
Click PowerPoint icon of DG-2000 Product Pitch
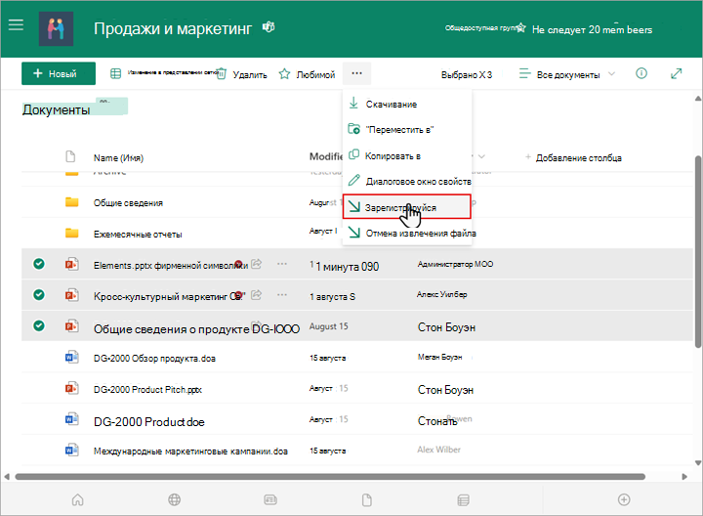tap(71, 388)
